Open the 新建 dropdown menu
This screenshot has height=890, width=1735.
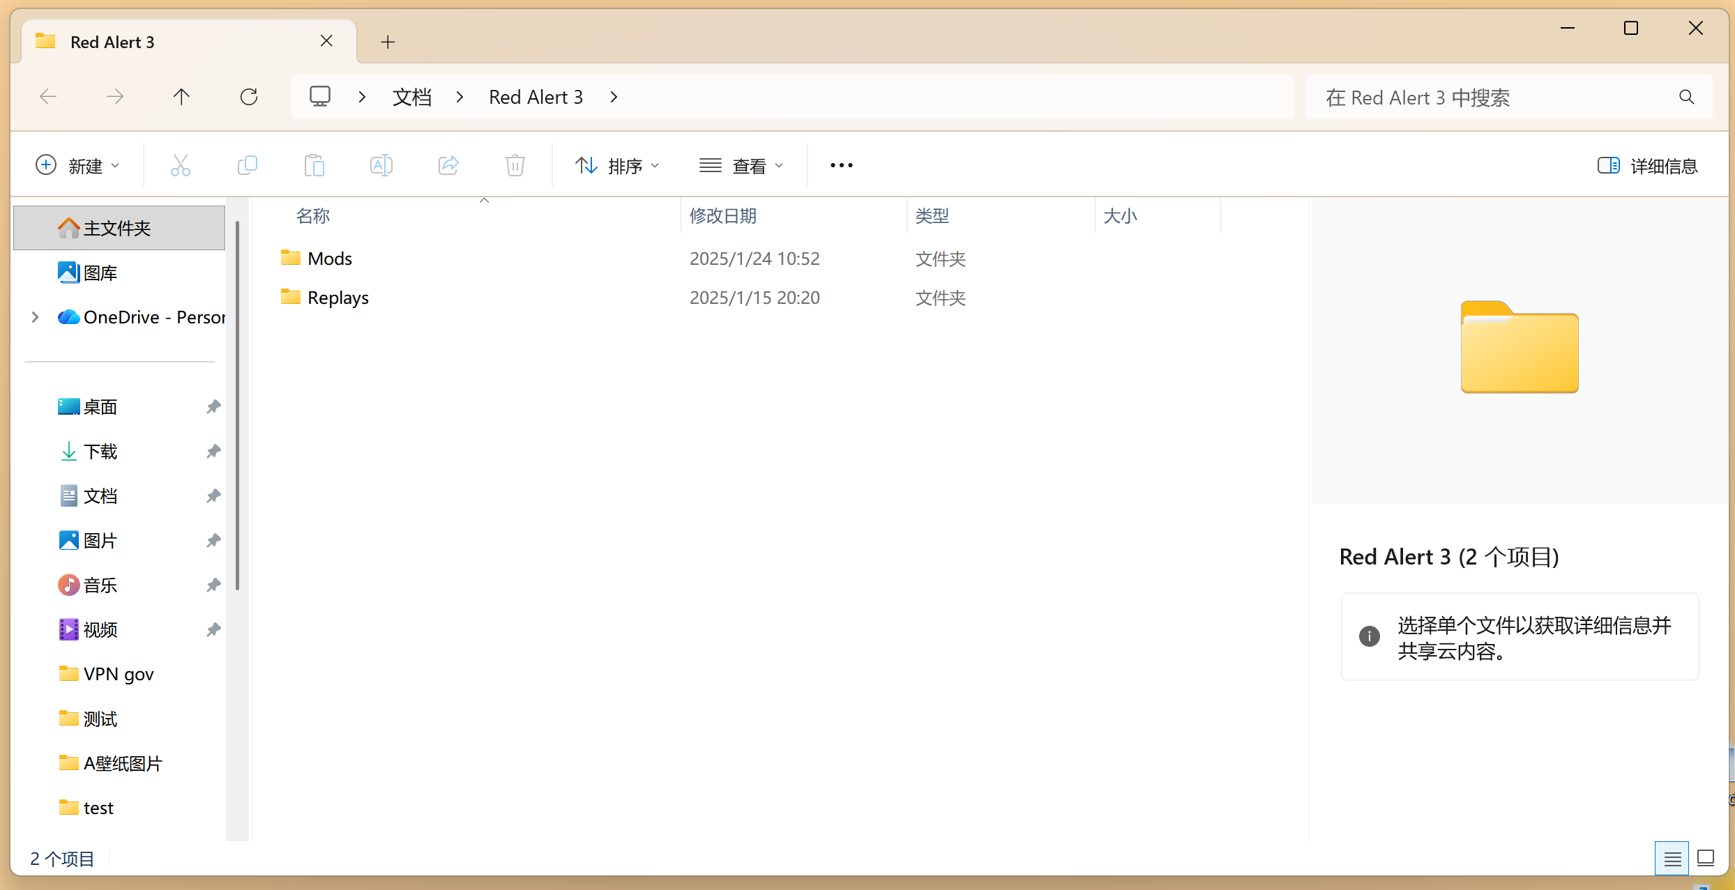pyautogui.click(x=77, y=166)
